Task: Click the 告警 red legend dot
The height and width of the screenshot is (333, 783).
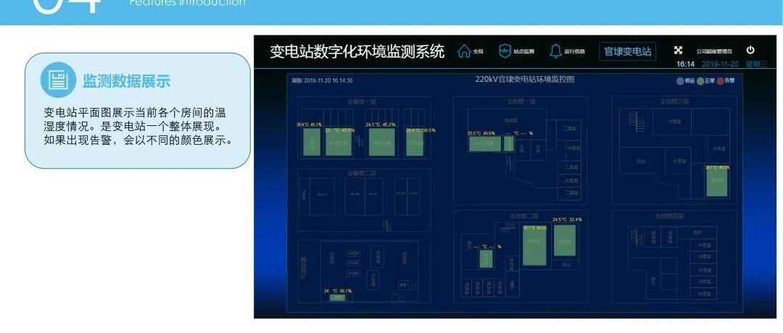Action: pyautogui.click(x=721, y=81)
